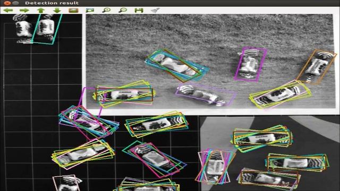340x191 pixels.
Task: Close the Detection result window
Action: [7, 3]
